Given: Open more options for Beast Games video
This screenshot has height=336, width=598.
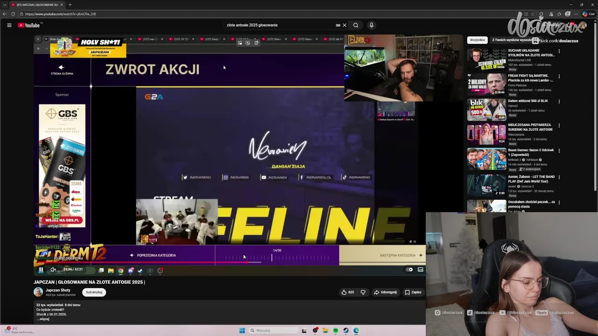Looking at the screenshot, I should pyautogui.click(x=559, y=151).
